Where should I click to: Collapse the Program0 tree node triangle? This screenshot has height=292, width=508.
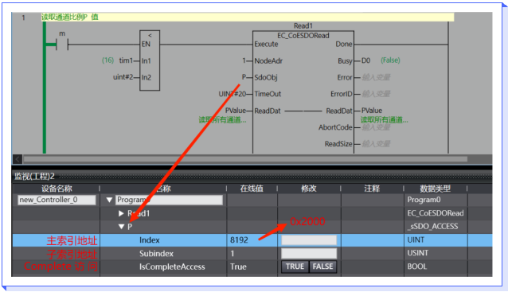[109, 200]
